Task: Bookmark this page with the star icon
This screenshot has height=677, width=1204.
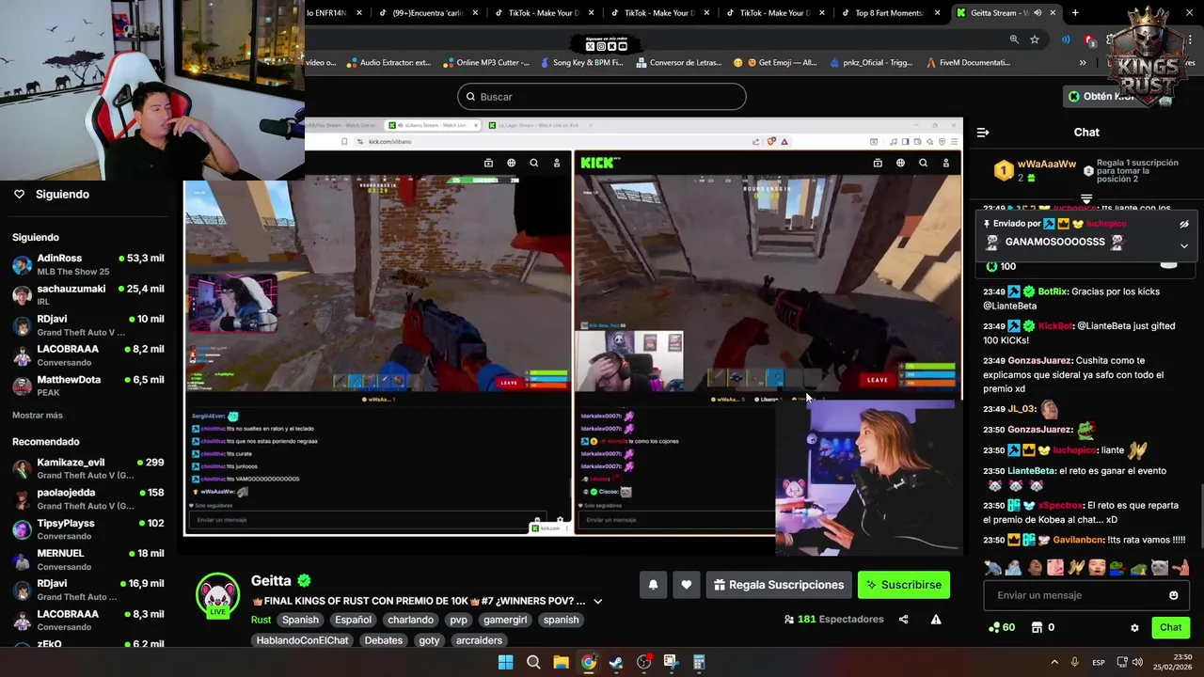Action: click(1035, 39)
